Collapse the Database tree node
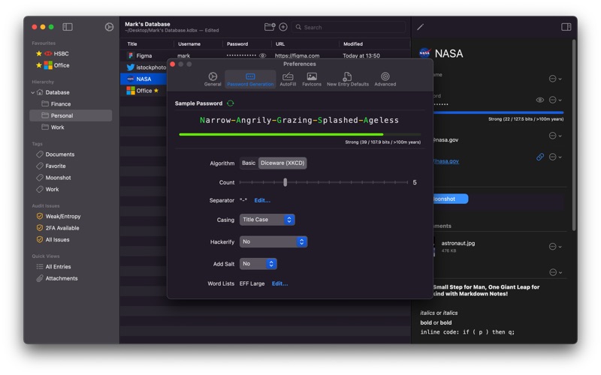601x375 pixels. click(x=33, y=92)
